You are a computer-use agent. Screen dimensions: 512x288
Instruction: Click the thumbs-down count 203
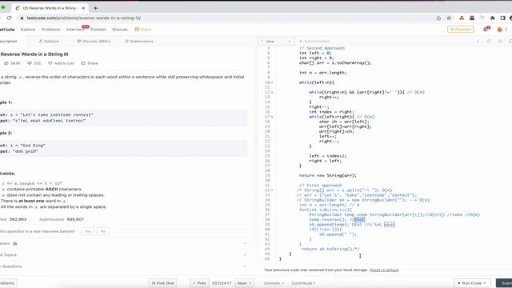pos(34,63)
